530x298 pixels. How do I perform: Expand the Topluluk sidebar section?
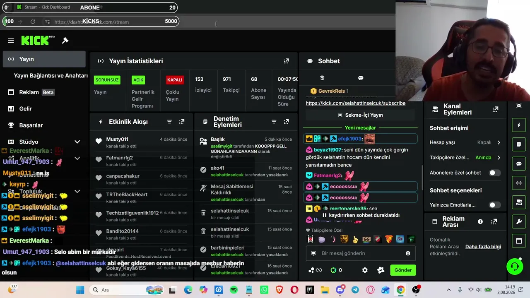click(77, 191)
